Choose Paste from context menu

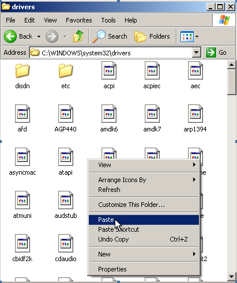tap(144, 220)
